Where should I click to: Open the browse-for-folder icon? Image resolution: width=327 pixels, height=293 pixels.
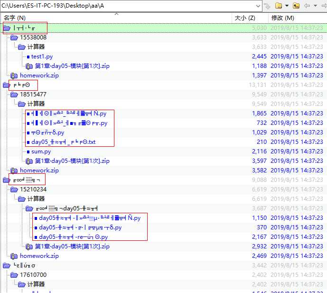(x=279, y=6)
